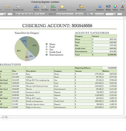Select the 10/24/09 date cell
Image resolution: width=126 pixels, height=131 pixels.
point(18,86)
